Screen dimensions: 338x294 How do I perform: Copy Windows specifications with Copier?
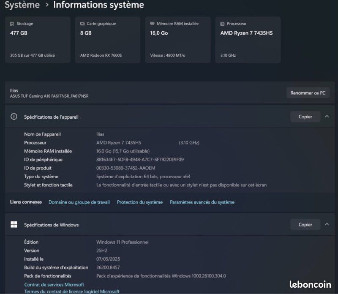(305, 225)
